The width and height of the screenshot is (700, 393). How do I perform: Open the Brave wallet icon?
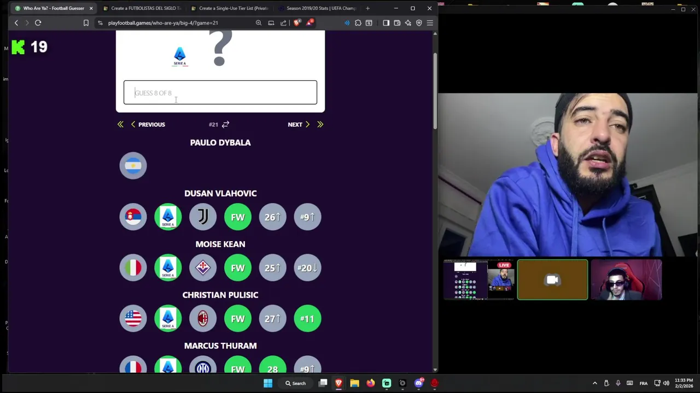397,23
